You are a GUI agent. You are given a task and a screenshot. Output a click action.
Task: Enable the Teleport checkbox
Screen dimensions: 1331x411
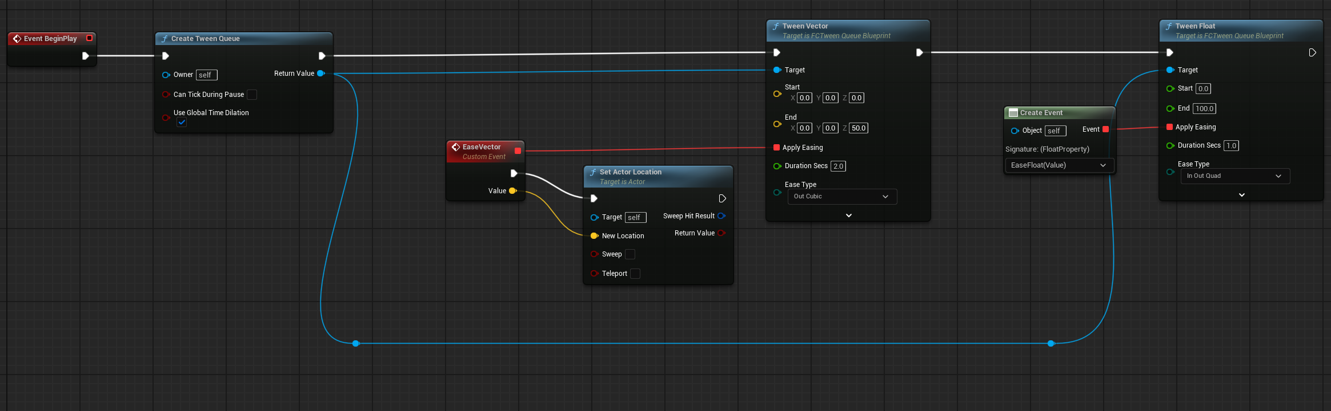pyautogui.click(x=635, y=274)
